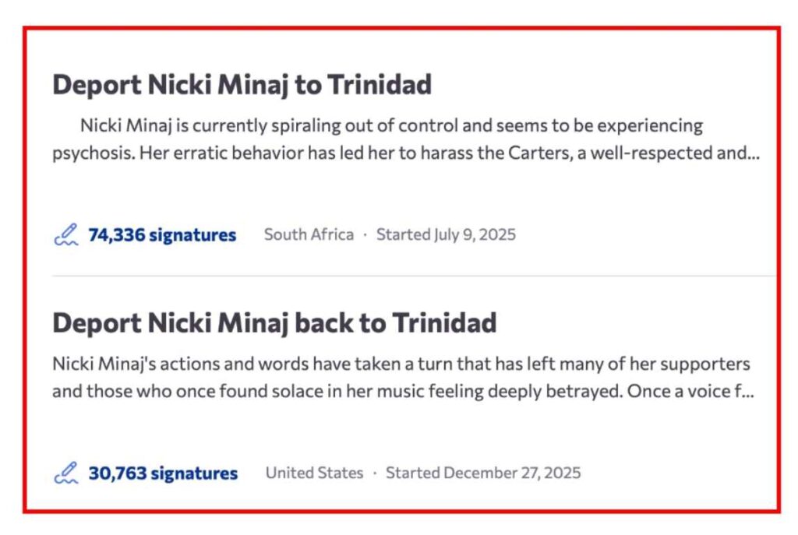Click the 74,336 signatures link

point(162,234)
